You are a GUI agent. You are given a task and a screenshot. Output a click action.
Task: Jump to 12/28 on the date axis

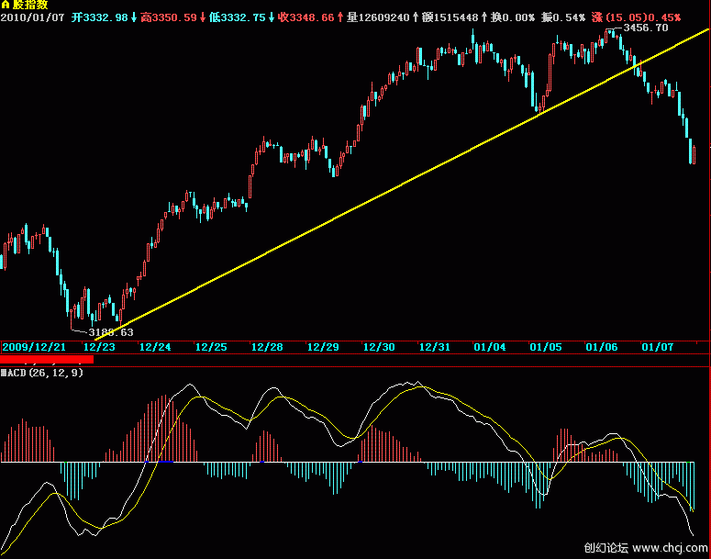pyautogui.click(x=266, y=347)
